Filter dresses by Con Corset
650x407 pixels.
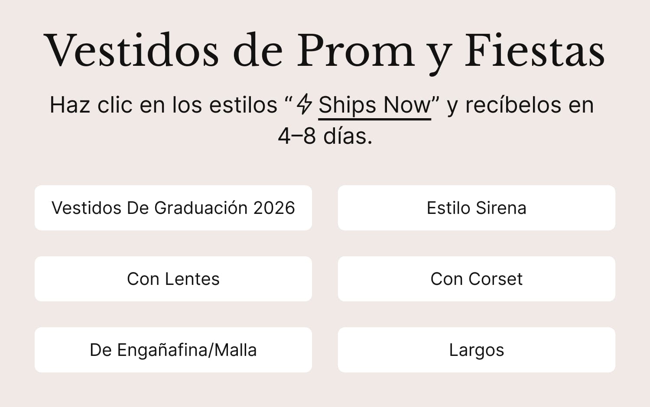click(476, 279)
